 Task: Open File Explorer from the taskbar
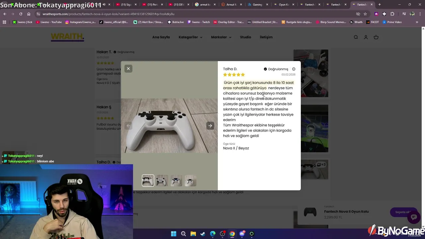point(193,234)
